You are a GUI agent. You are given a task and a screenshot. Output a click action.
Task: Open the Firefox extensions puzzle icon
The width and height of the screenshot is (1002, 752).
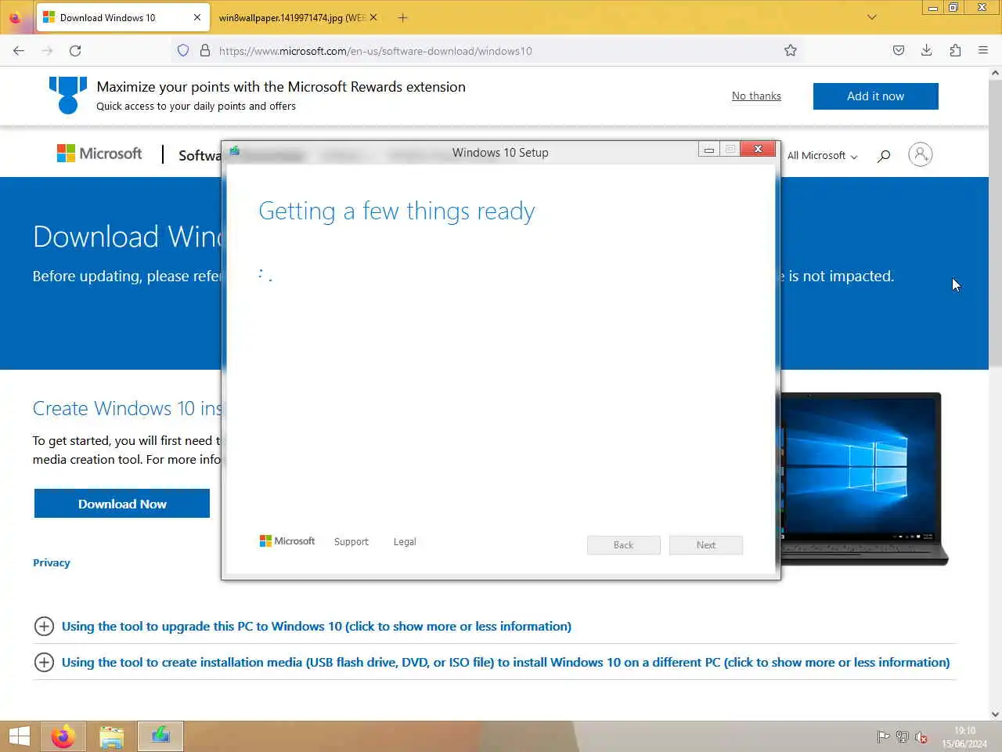coord(955,51)
